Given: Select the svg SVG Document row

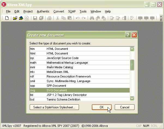Looking at the screenshot, I should pos(80,90).
